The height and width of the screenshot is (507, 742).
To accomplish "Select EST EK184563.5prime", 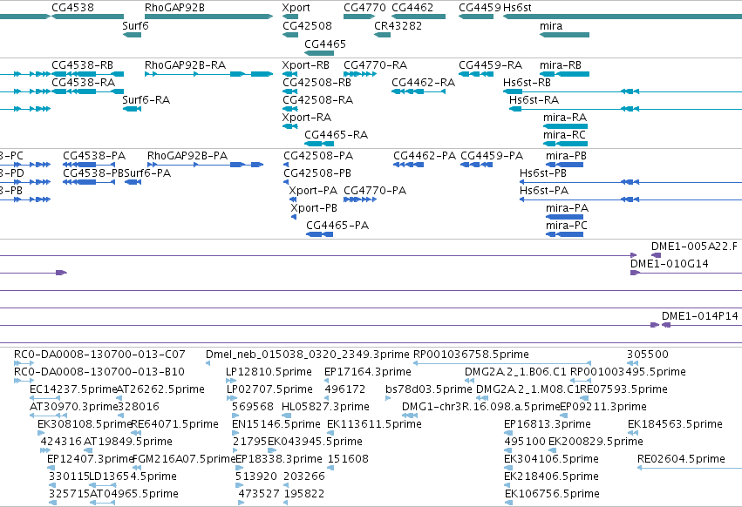I will tap(675, 424).
